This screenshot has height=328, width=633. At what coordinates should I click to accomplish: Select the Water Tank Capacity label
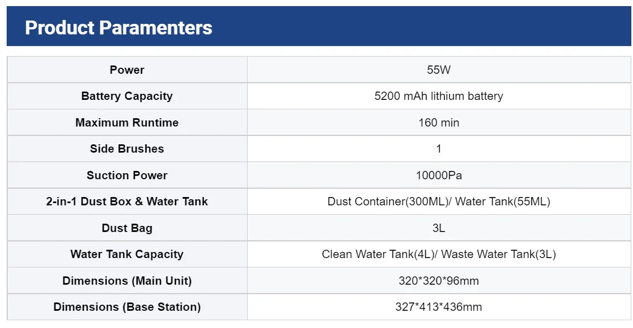point(127,254)
